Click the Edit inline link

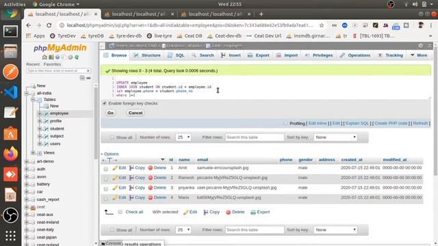click(x=318, y=123)
